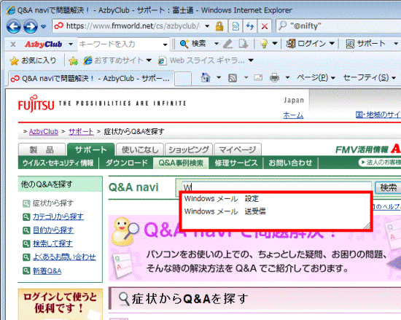This screenshot has height=320, width=401.
Task: Click the 検索 button beside Q&A search field
Action: point(388,187)
